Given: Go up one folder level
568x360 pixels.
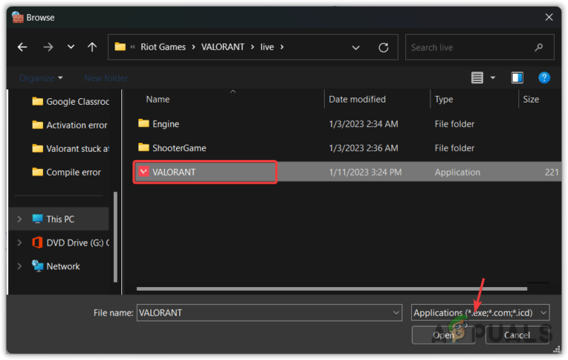Looking at the screenshot, I should coord(92,47).
